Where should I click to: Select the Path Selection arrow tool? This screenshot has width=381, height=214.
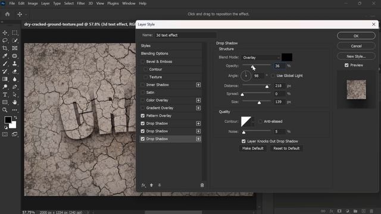[14, 95]
